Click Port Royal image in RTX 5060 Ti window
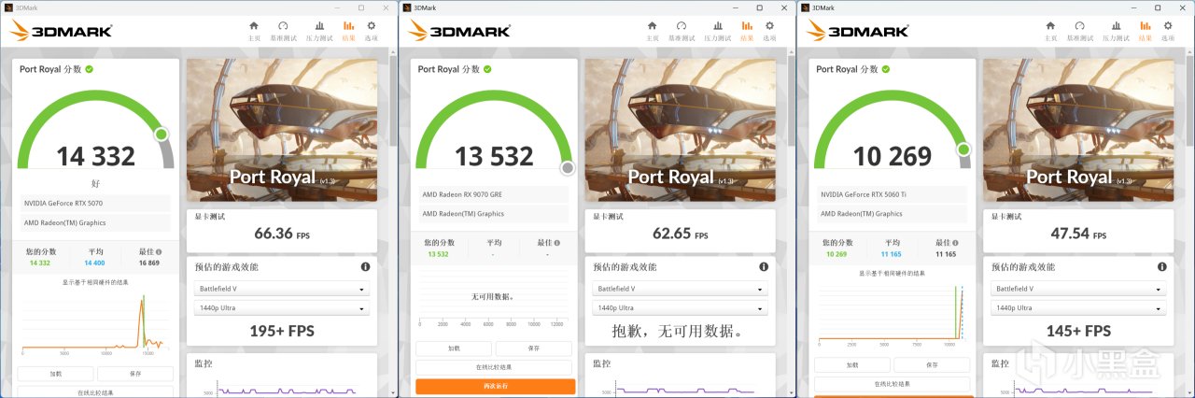The width and height of the screenshot is (1195, 398). [1078, 131]
